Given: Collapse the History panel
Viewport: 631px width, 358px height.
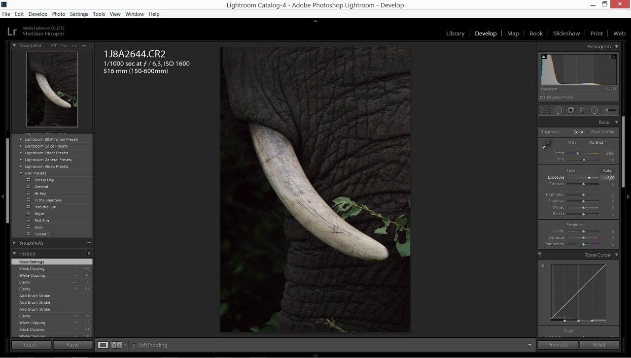Looking at the screenshot, I should tap(14, 254).
